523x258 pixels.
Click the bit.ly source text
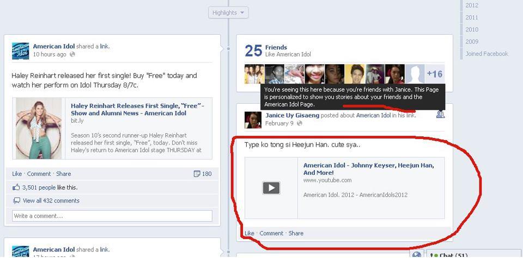[x=77, y=121]
